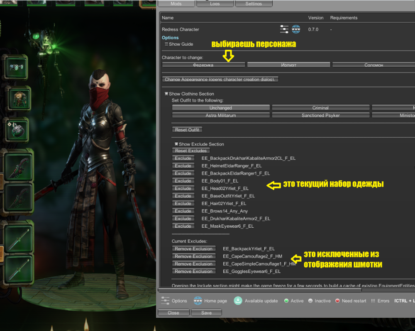
Task: Click the Options legend sliders icon in footer
Action: tap(165, 301)
